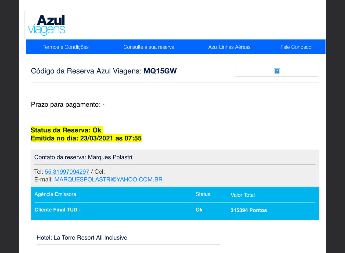Open Termos e Condições menu item
This screenshot has height=253, width=345.
click(x=66, y=47)
